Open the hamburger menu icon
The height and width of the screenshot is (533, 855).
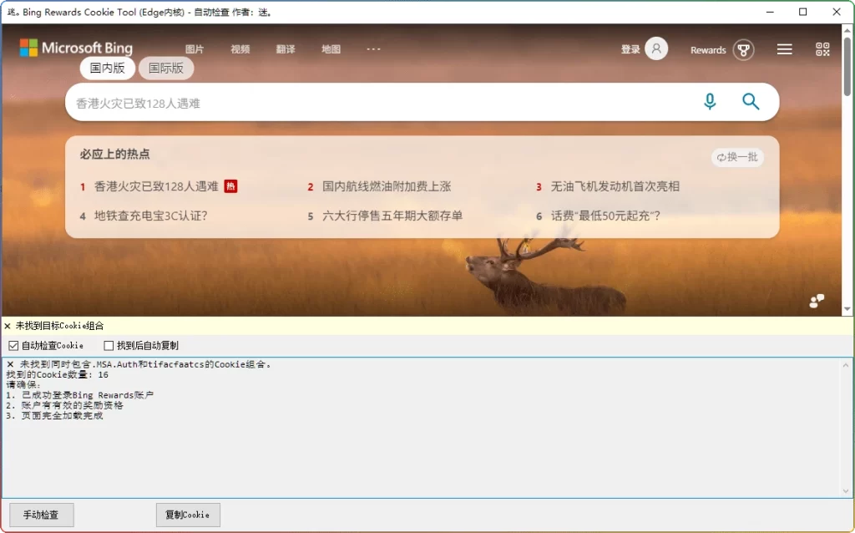[x=784, y=48]
